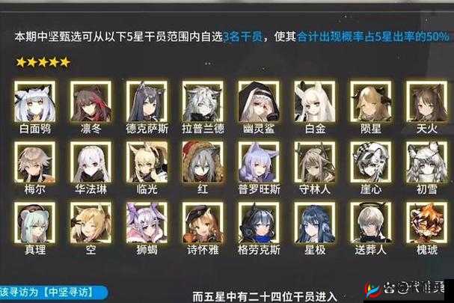Pick 德克萨斯 operator portrait

tap(147, 102)
